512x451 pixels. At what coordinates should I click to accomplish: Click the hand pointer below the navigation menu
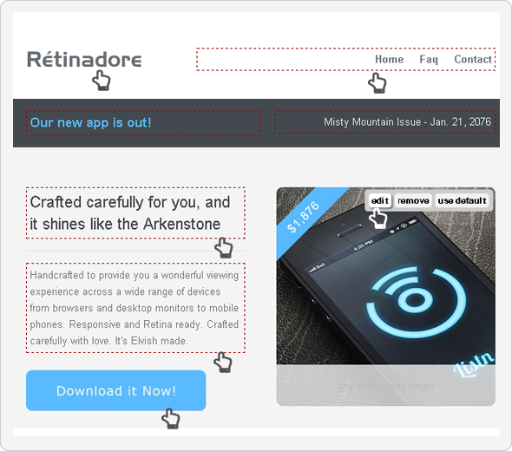click(x=377, y=83)
